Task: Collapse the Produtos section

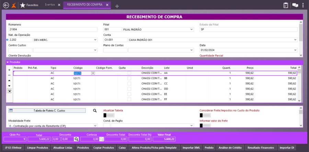Action: 8,62
